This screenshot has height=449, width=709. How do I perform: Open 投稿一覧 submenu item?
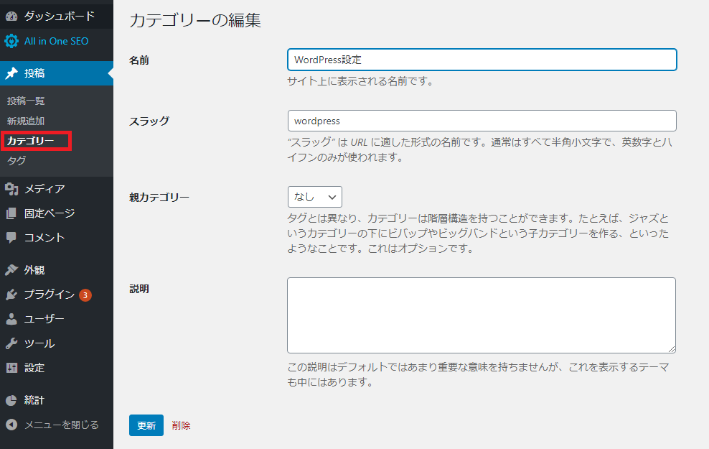tap(26, 101)
